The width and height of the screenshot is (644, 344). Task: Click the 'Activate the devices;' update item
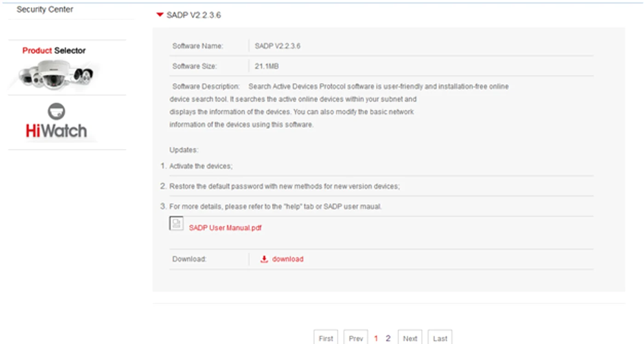pyautogui.click(x=201, y=166)
